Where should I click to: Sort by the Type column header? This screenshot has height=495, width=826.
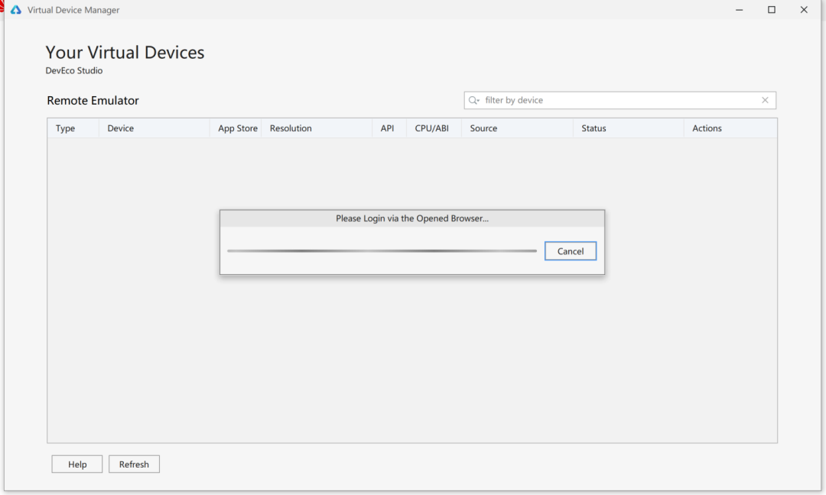click(x=66, y=128)
